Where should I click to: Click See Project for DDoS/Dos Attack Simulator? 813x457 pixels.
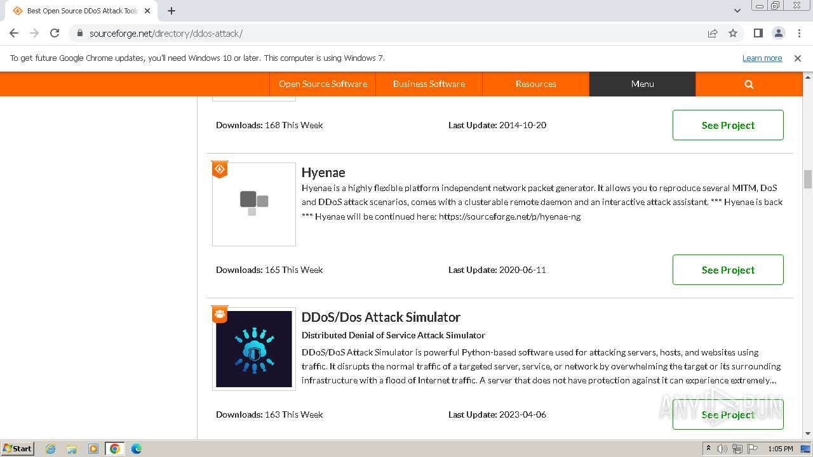coord(728,414)
